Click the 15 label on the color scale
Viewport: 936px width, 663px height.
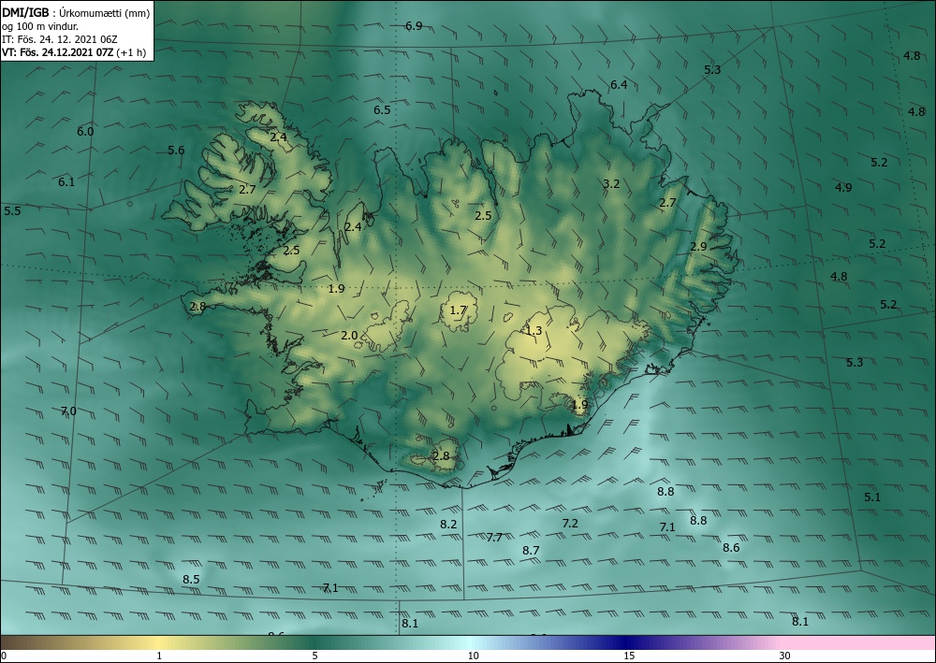pos(629,656)
